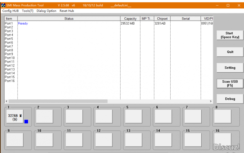
Task: Click the empty port slot 9 box
Action: 15,140
